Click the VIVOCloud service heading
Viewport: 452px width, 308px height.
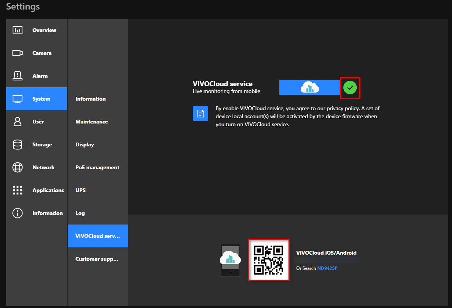click(x=223, y=83)
